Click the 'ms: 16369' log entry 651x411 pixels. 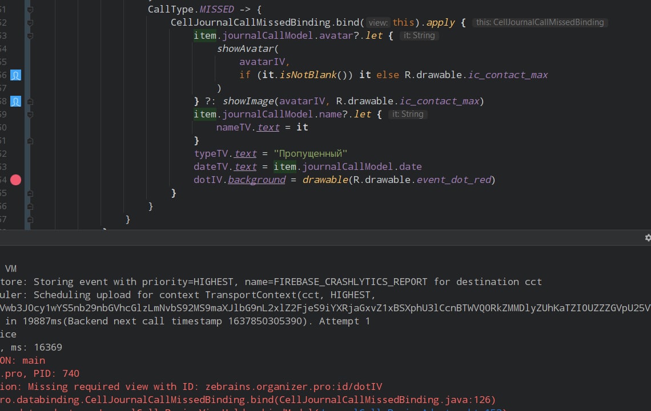coord(36,347)
